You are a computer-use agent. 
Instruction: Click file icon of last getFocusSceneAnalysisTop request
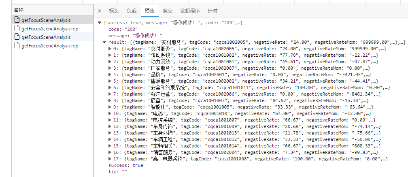coord(17,45)
